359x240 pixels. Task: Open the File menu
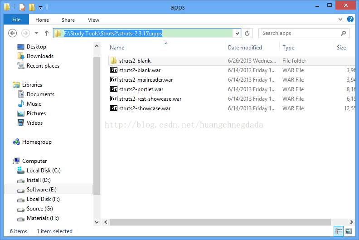pyautogui.click(x=16, y=20)
